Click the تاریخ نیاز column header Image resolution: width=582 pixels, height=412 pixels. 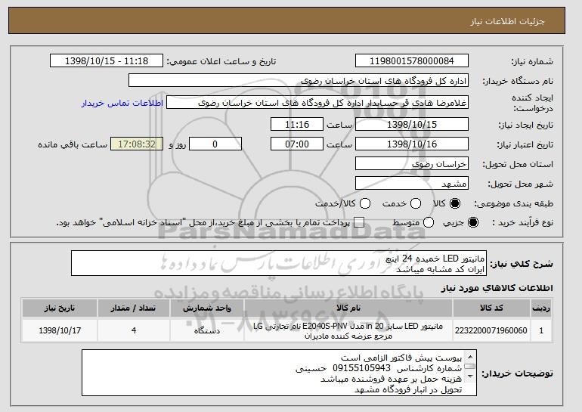[60, 308]
